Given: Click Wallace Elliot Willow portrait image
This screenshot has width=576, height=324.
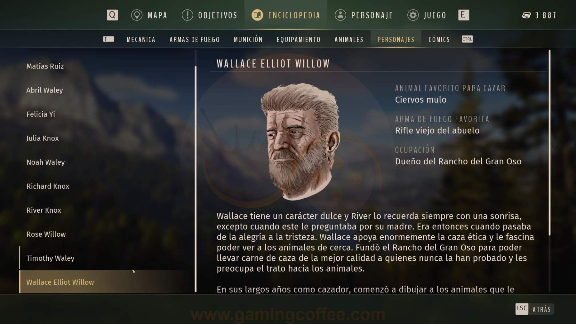Looking at the screenshot, I should [300, 141].
